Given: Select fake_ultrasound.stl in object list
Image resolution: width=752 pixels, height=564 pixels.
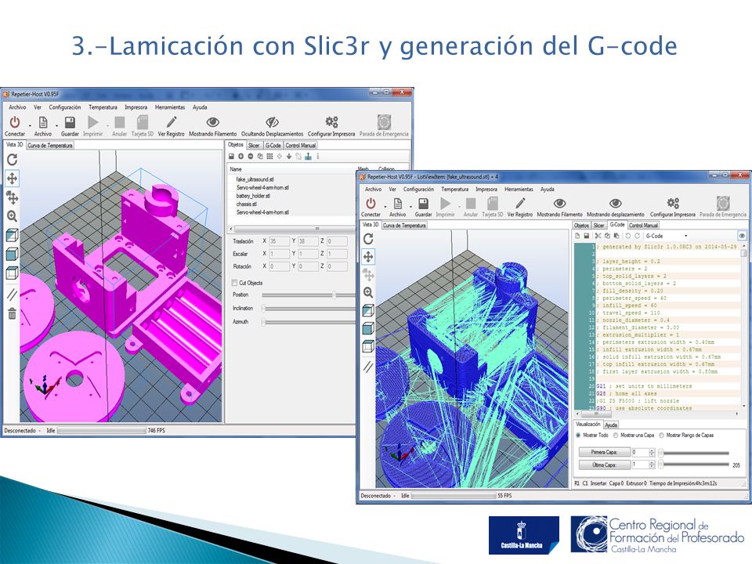Looking at the screenshot, I should tap(255, 179).
